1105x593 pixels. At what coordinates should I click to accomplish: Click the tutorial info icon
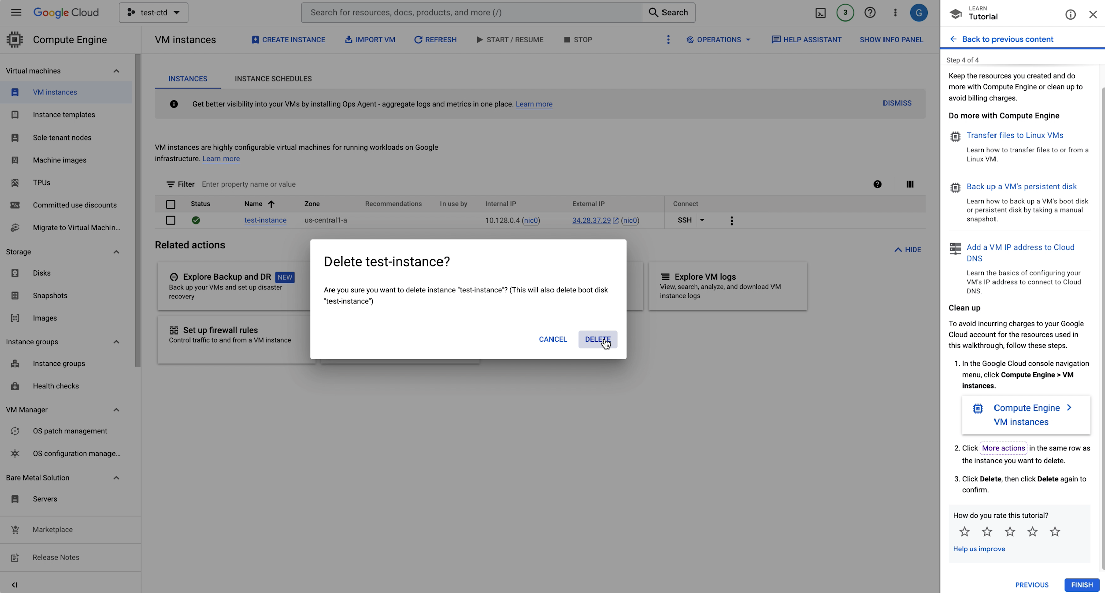tap(1070, 14)
